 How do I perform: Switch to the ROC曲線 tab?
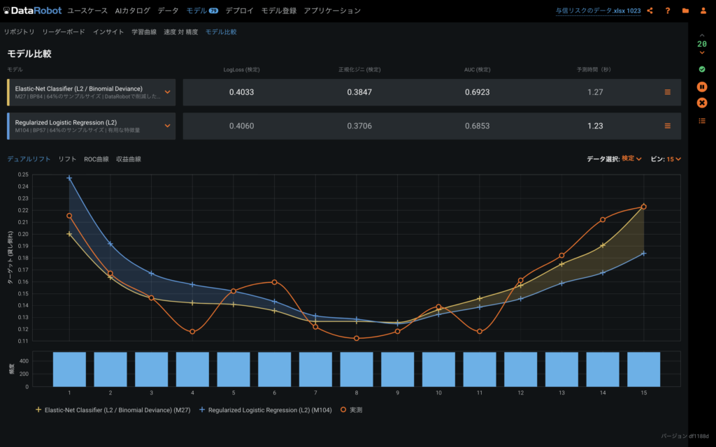pos(96,159)
